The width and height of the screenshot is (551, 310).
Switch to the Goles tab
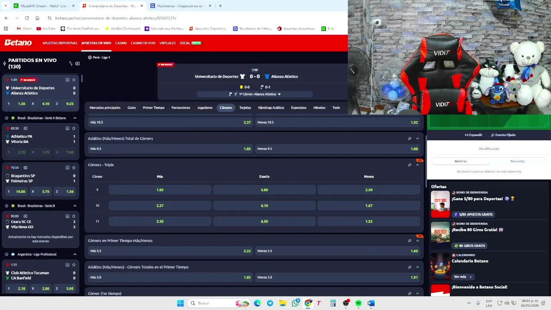coord(132,108)
